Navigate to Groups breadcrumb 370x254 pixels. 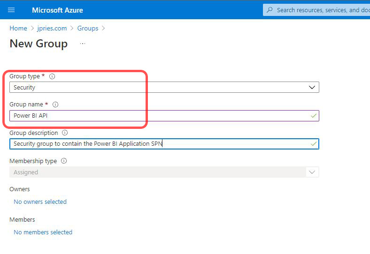click(88, 28)
